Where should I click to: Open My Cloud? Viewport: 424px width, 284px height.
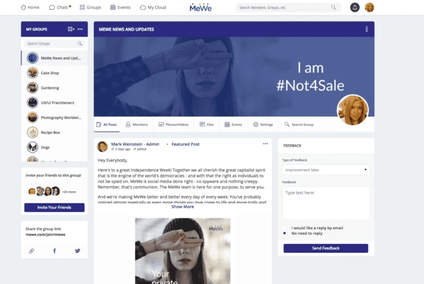(x=153, y=8)
